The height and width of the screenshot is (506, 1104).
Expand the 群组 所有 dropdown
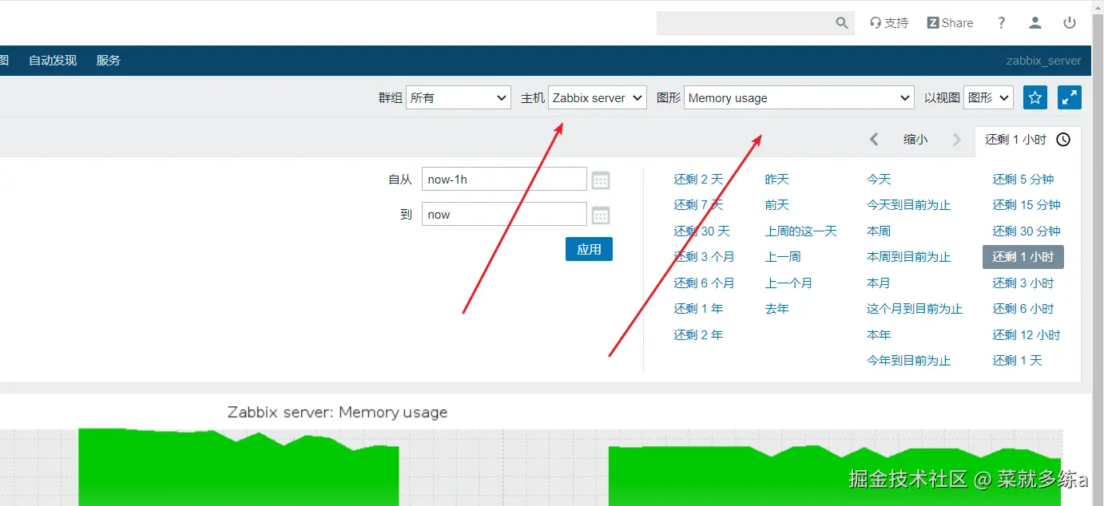459,97
